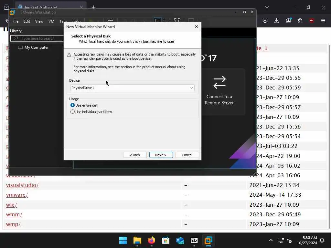Close the New Virtual Machine Wizard dialog

click(196, 26)
